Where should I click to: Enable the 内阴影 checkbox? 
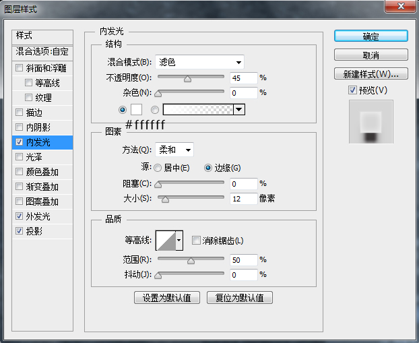coord(19,127)
